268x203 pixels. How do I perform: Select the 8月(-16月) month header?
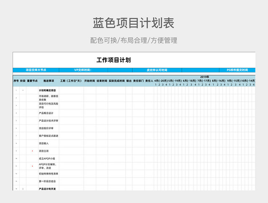(219, 81)
